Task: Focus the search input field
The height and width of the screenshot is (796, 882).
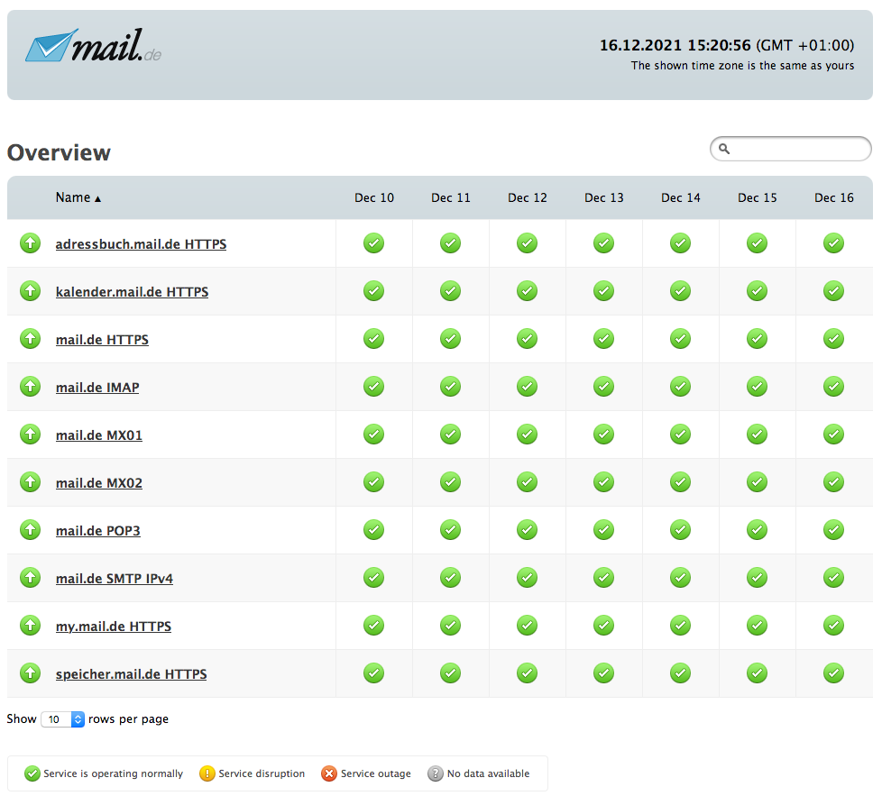Action: coord(791,149)
